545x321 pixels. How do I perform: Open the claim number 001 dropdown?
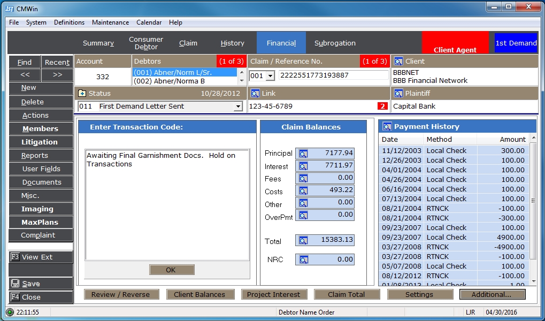270,76
